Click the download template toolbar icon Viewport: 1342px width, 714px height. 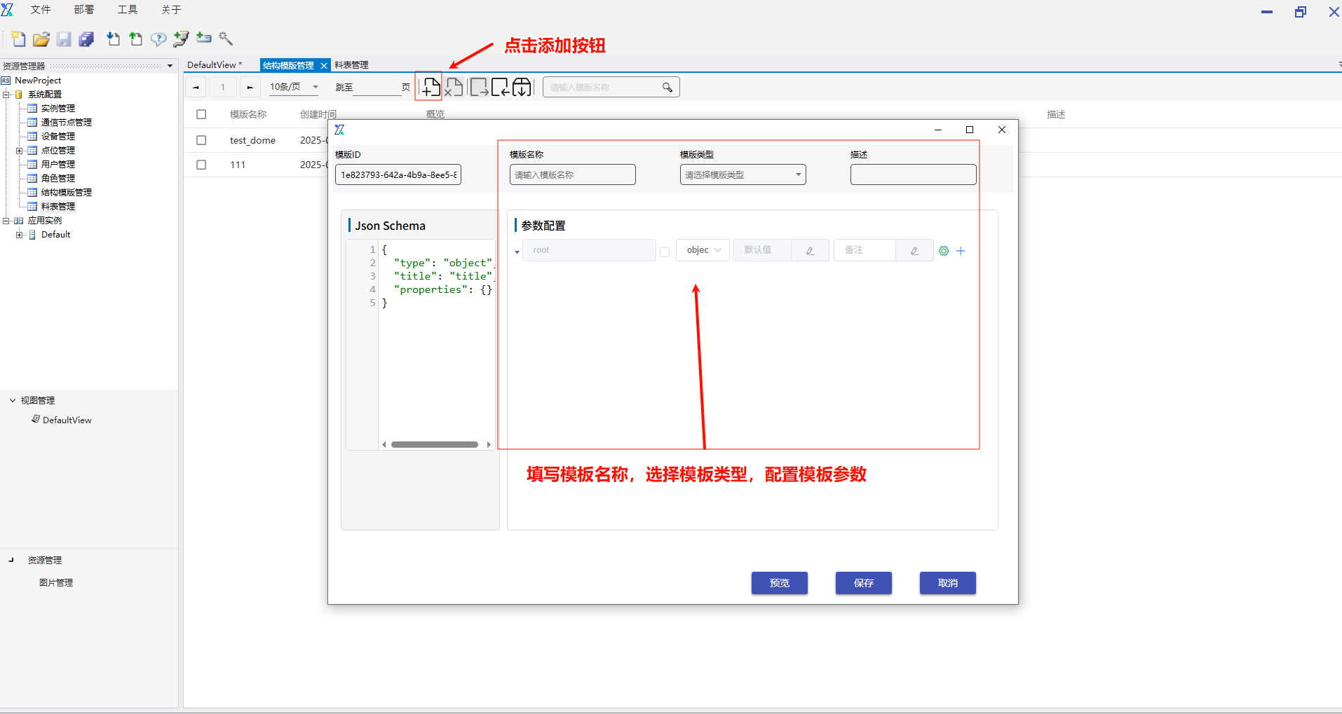coord(522,88)
